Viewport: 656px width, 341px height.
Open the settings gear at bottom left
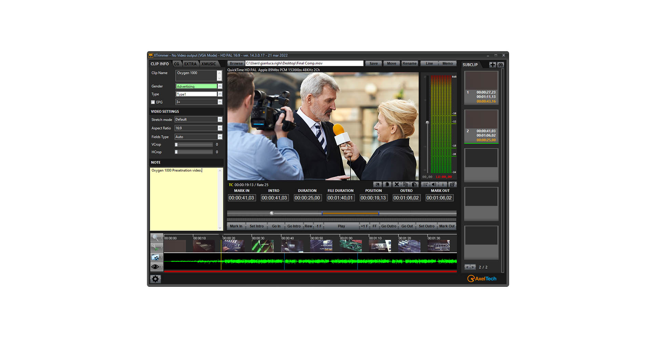click(x=155, y=279)
